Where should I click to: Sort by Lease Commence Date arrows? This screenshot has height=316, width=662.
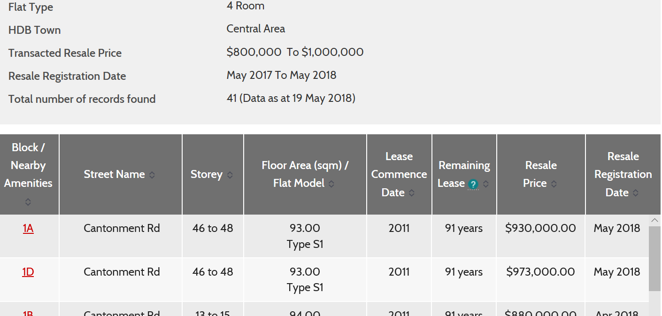point(412,193)
